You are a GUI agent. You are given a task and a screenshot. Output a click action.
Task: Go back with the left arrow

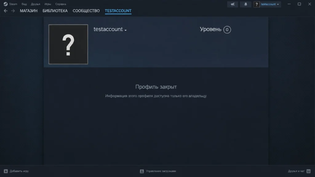tap(6, 11)
